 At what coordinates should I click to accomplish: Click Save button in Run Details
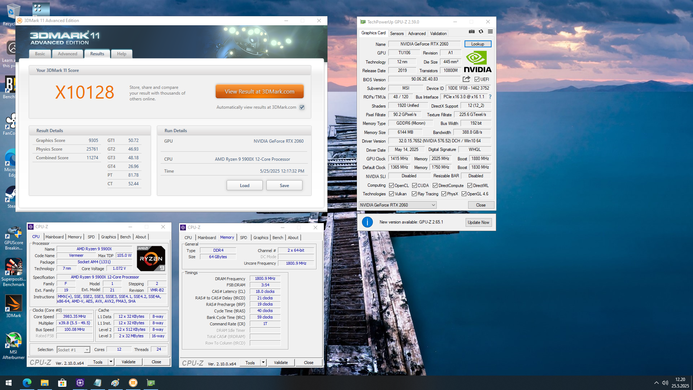point(284,186)
